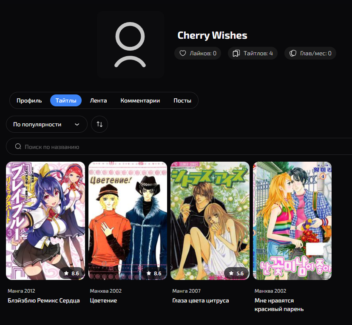Image resolution: width=352 pixels, height=325 pixels.
Task: Open the По популярности sort dropdown
Action: (x=47, y=124)
